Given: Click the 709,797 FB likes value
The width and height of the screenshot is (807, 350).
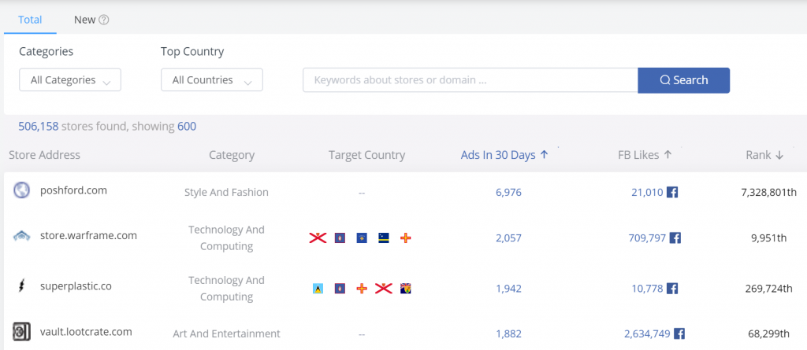Looking at the screenshot, I should coord(647,238).
